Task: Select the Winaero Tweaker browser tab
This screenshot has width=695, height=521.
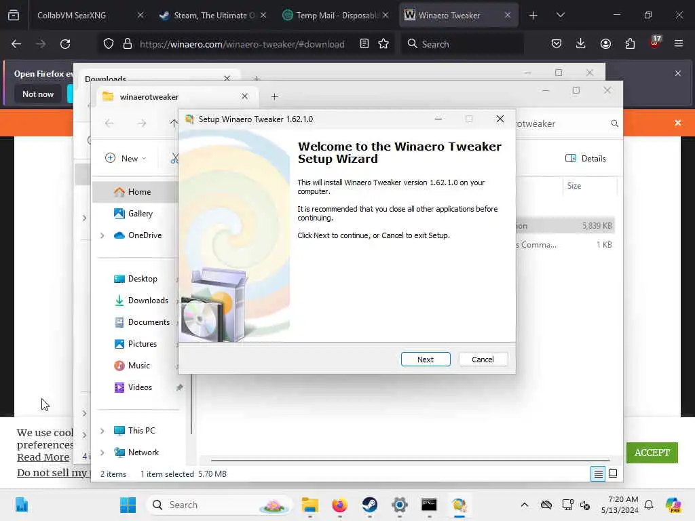Action: (458, 15)
